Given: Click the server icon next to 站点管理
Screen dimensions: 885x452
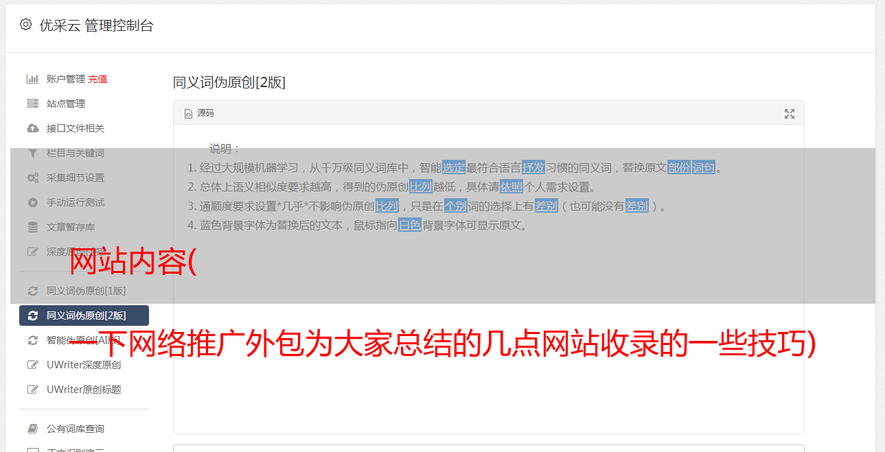Looking at the screenshot, I should tap(32, 104).
